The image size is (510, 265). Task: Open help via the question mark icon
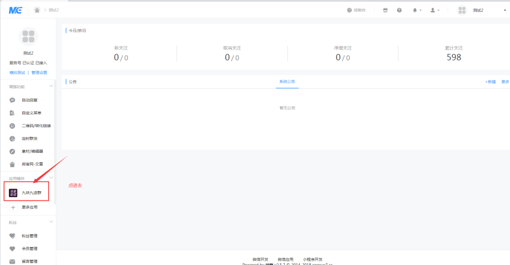pos(399,10)
